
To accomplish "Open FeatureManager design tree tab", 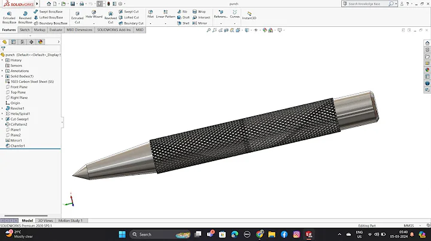I will (5, 42).
